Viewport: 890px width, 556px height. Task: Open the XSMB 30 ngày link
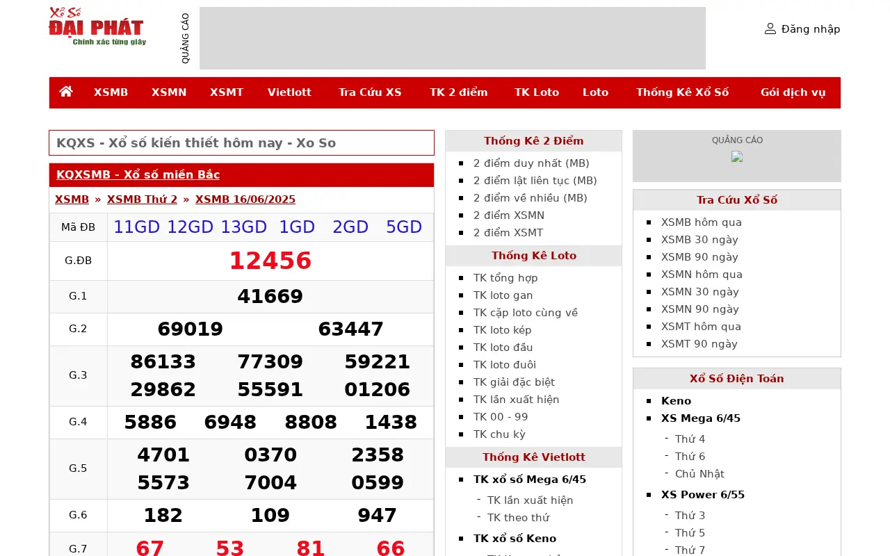point(699,240)
